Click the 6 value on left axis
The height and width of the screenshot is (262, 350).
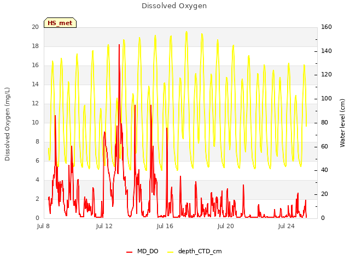point(37,160)
